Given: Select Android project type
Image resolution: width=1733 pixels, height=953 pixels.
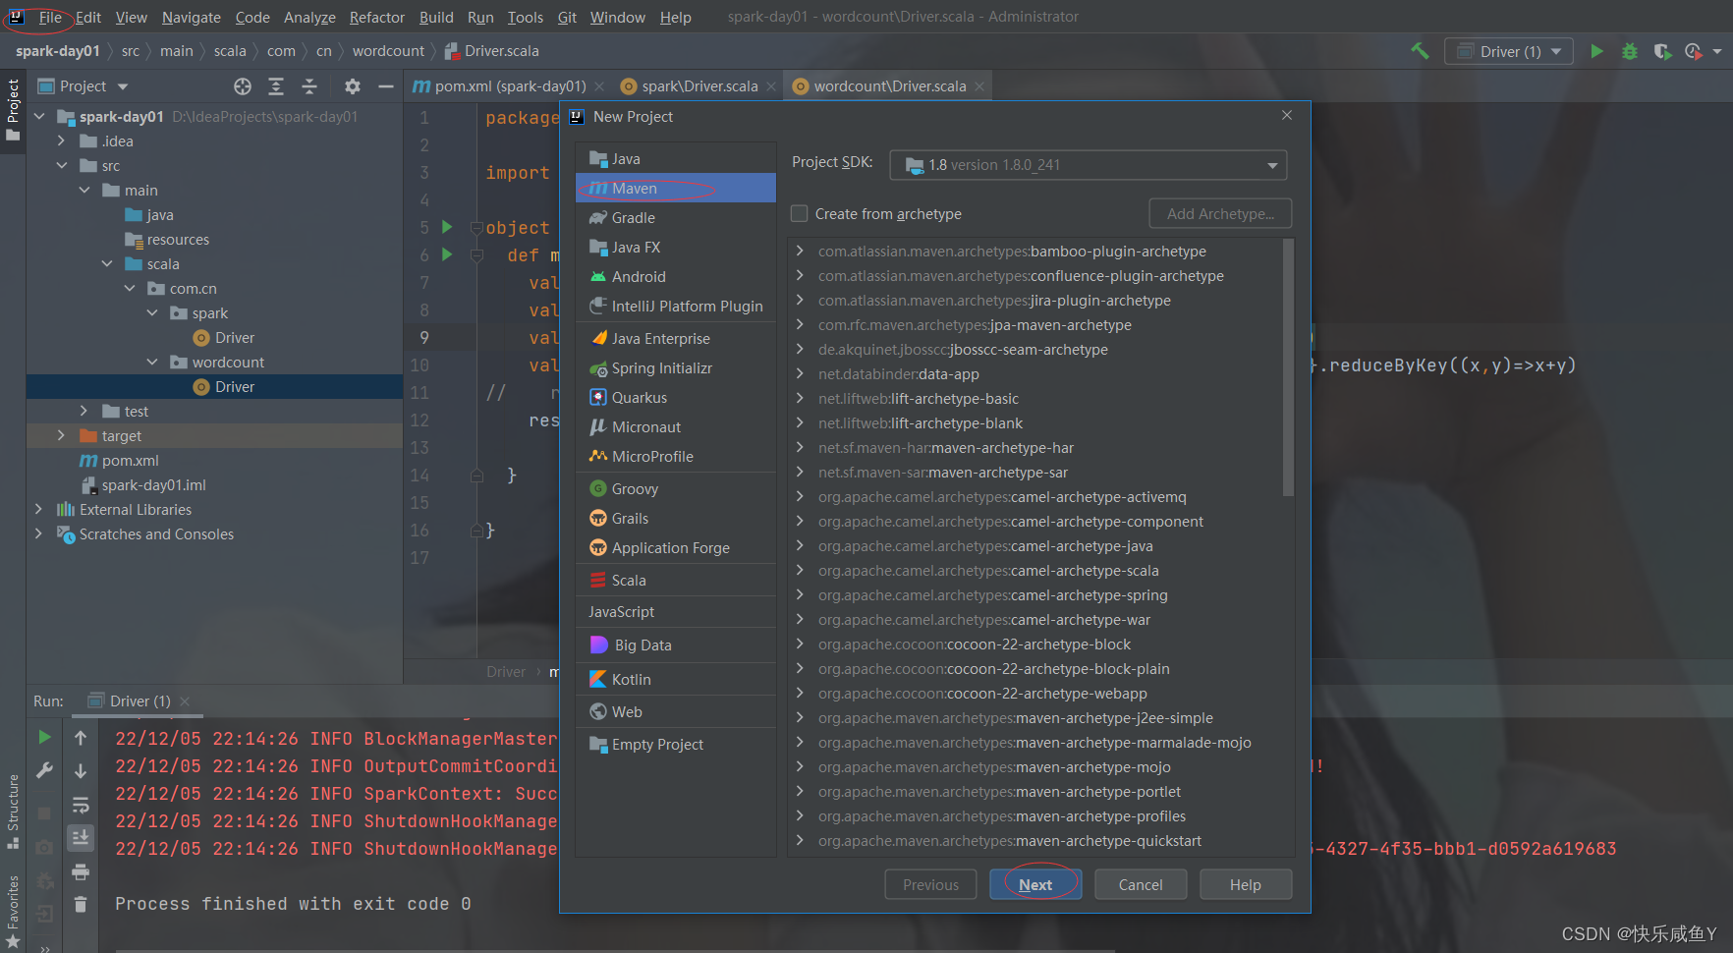Looking at the screenshot, I should click(676, 277).
